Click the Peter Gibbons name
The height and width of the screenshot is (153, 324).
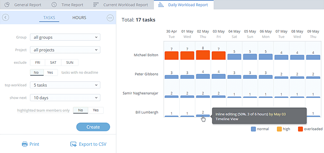(147, 74)
